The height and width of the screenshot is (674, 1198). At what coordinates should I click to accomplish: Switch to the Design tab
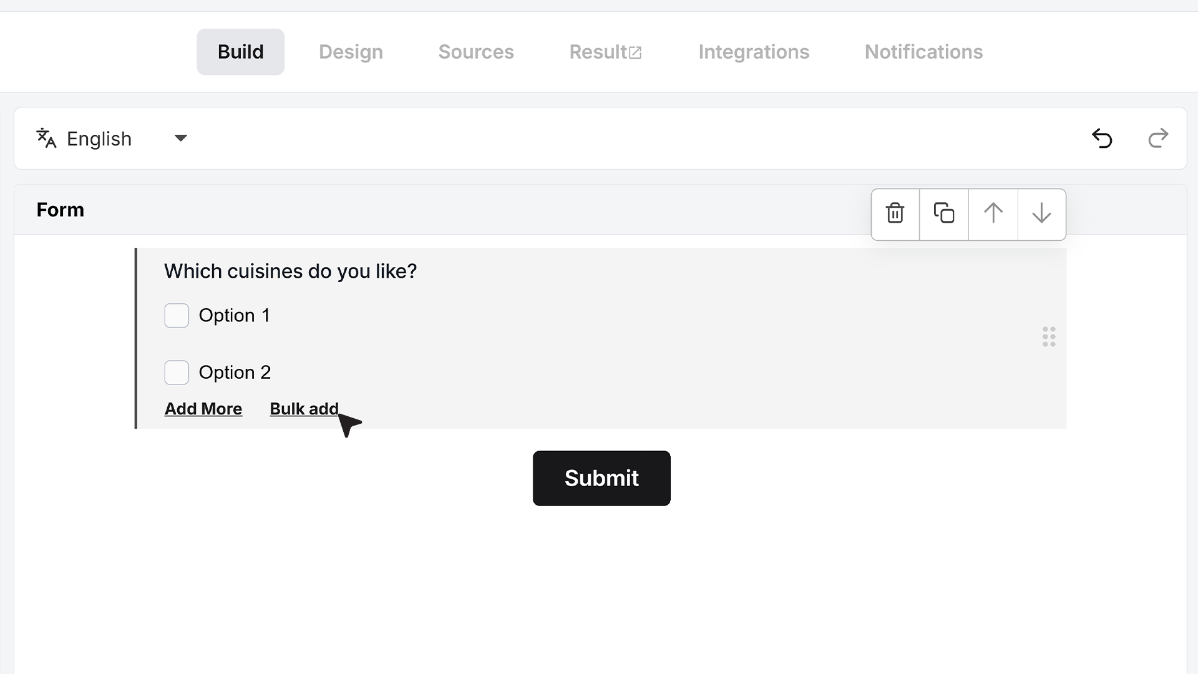(x=351, y=52)
